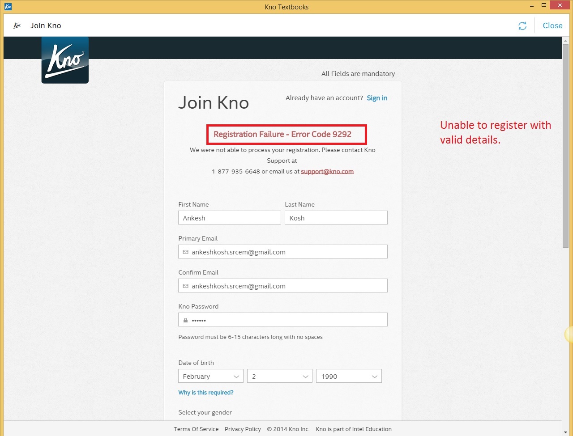Expand the birth year dropdown showing 1990
This screenshot has height=436, width=573.
point(349,376)
